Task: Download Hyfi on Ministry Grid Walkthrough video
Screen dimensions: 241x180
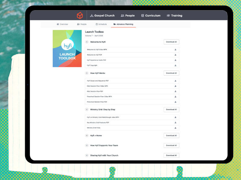Action: tap(175, 117)
